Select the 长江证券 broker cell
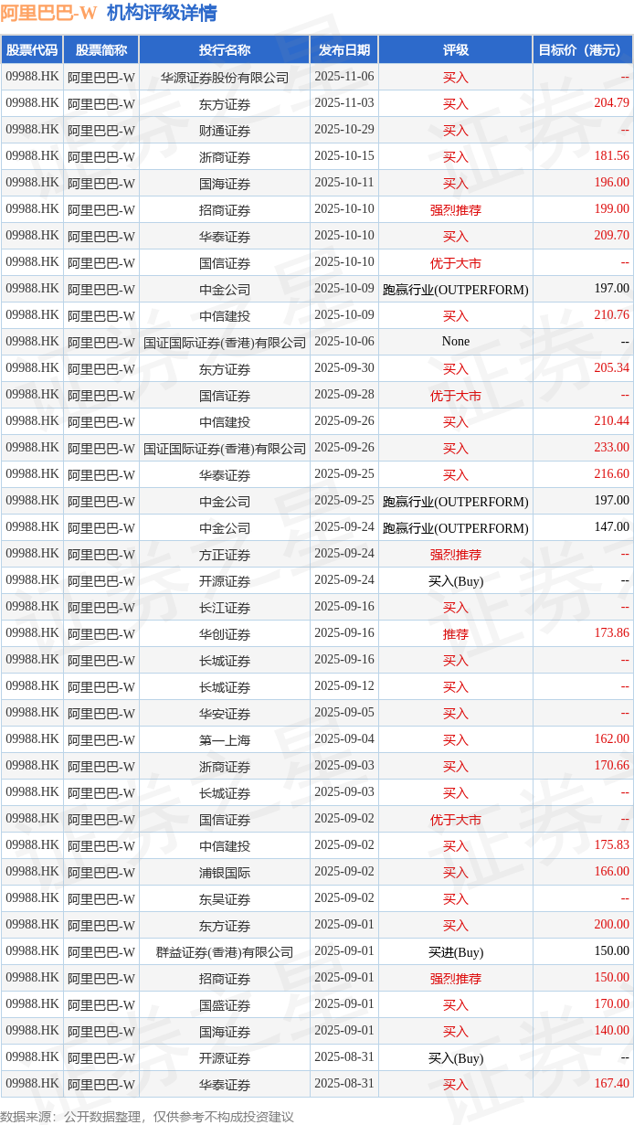 [x=225, y=608]
